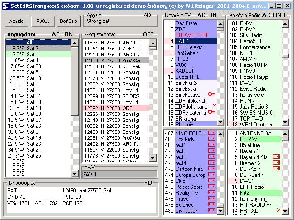Click favorite icon next to test3

(x=211, y=157)
